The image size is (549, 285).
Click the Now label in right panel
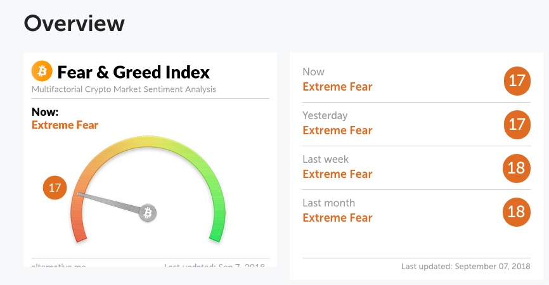[x=313, y=72]
